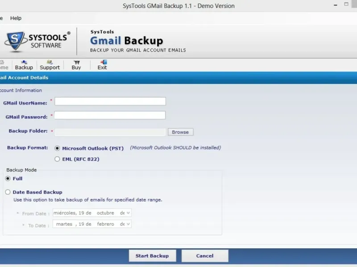
Task: Click the Backup Mode group label
Action: (21, 170)
